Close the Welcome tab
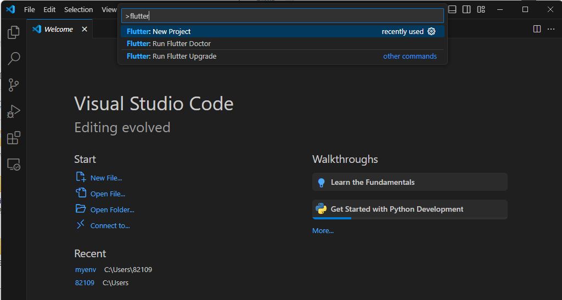Viewport: 562px width, 300px height. click(x=85, y=29)
